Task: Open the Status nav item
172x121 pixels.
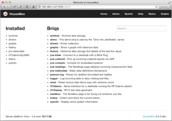Action: tap(152, 14)
